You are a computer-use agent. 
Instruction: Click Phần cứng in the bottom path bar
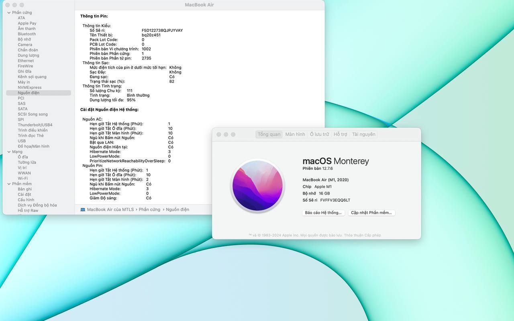click(x=149, y=209)
